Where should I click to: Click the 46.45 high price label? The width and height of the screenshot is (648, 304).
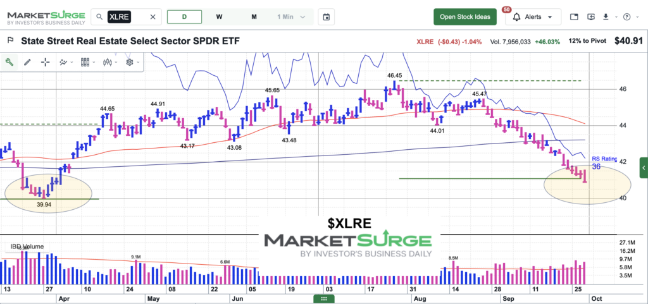point(394,75)
